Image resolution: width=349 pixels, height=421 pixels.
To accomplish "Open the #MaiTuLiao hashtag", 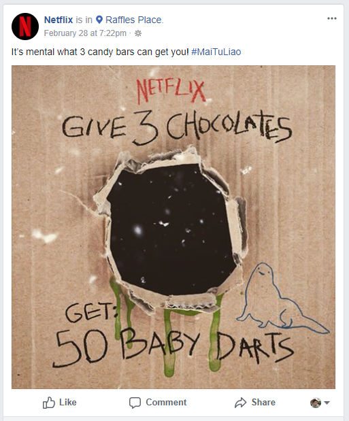I will (216, 52).
